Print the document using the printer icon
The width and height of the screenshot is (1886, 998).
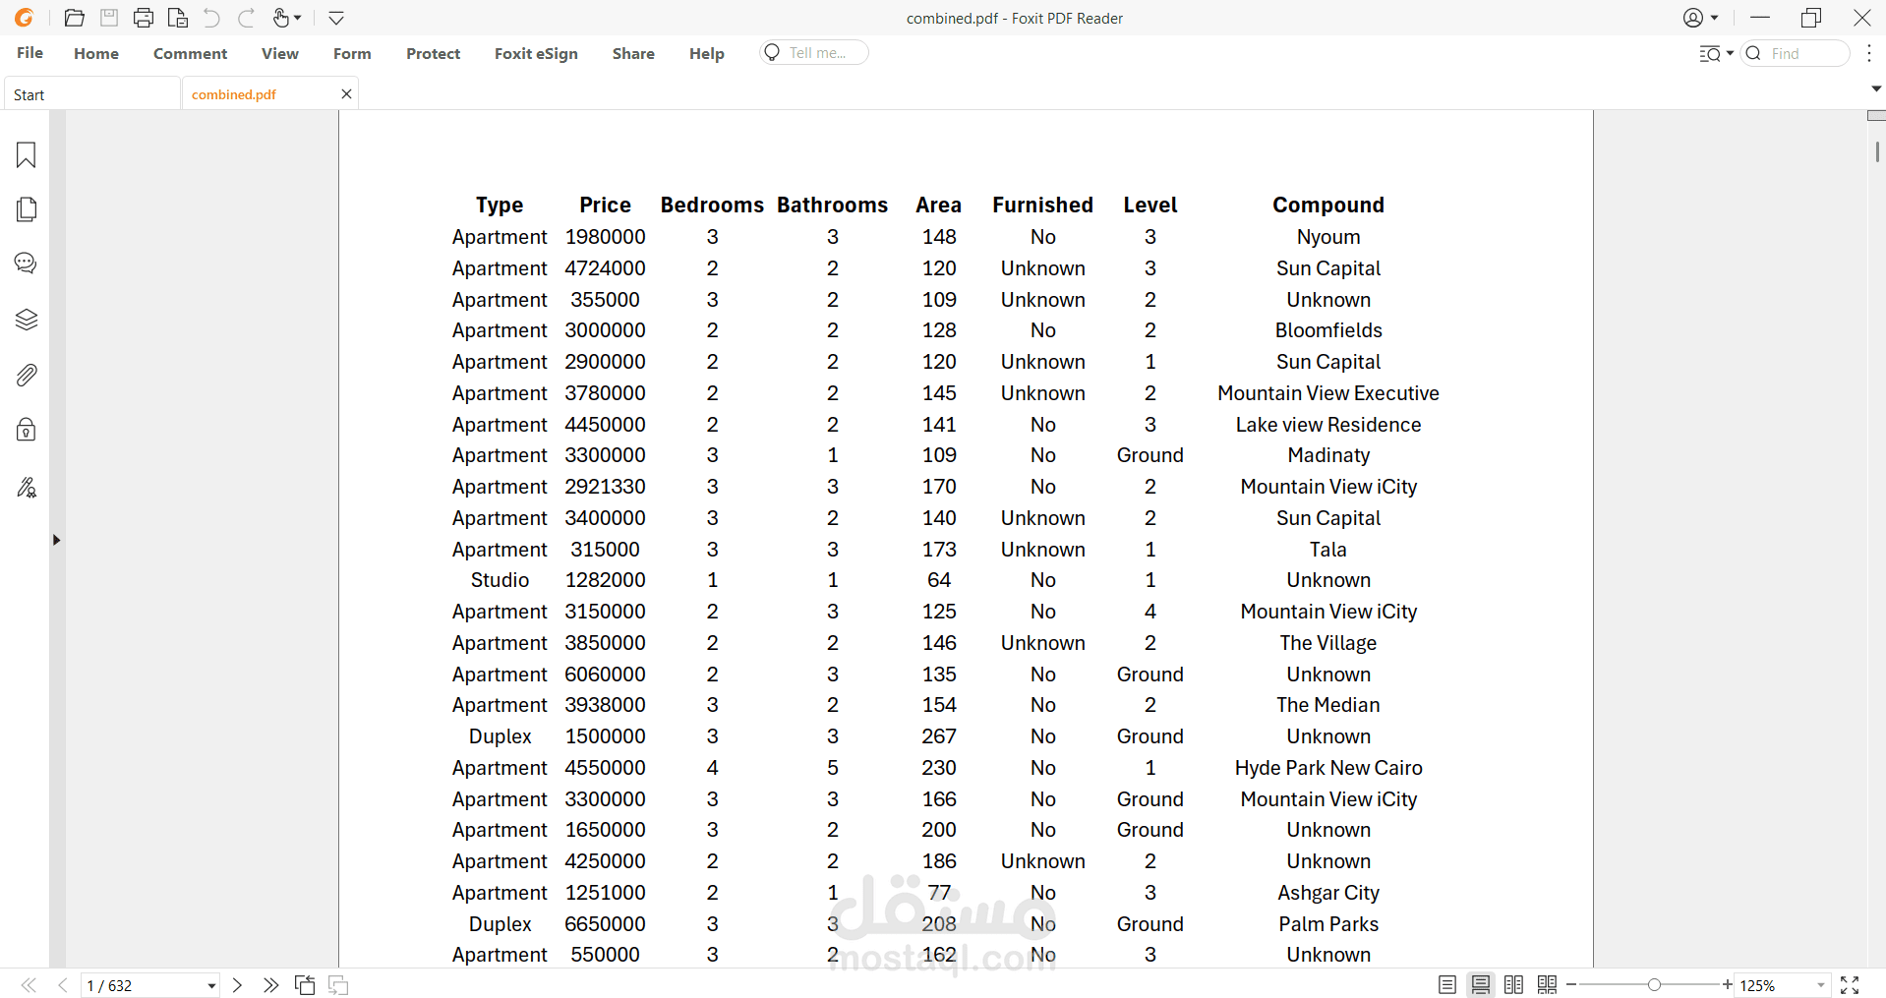[x=144, y=18]
